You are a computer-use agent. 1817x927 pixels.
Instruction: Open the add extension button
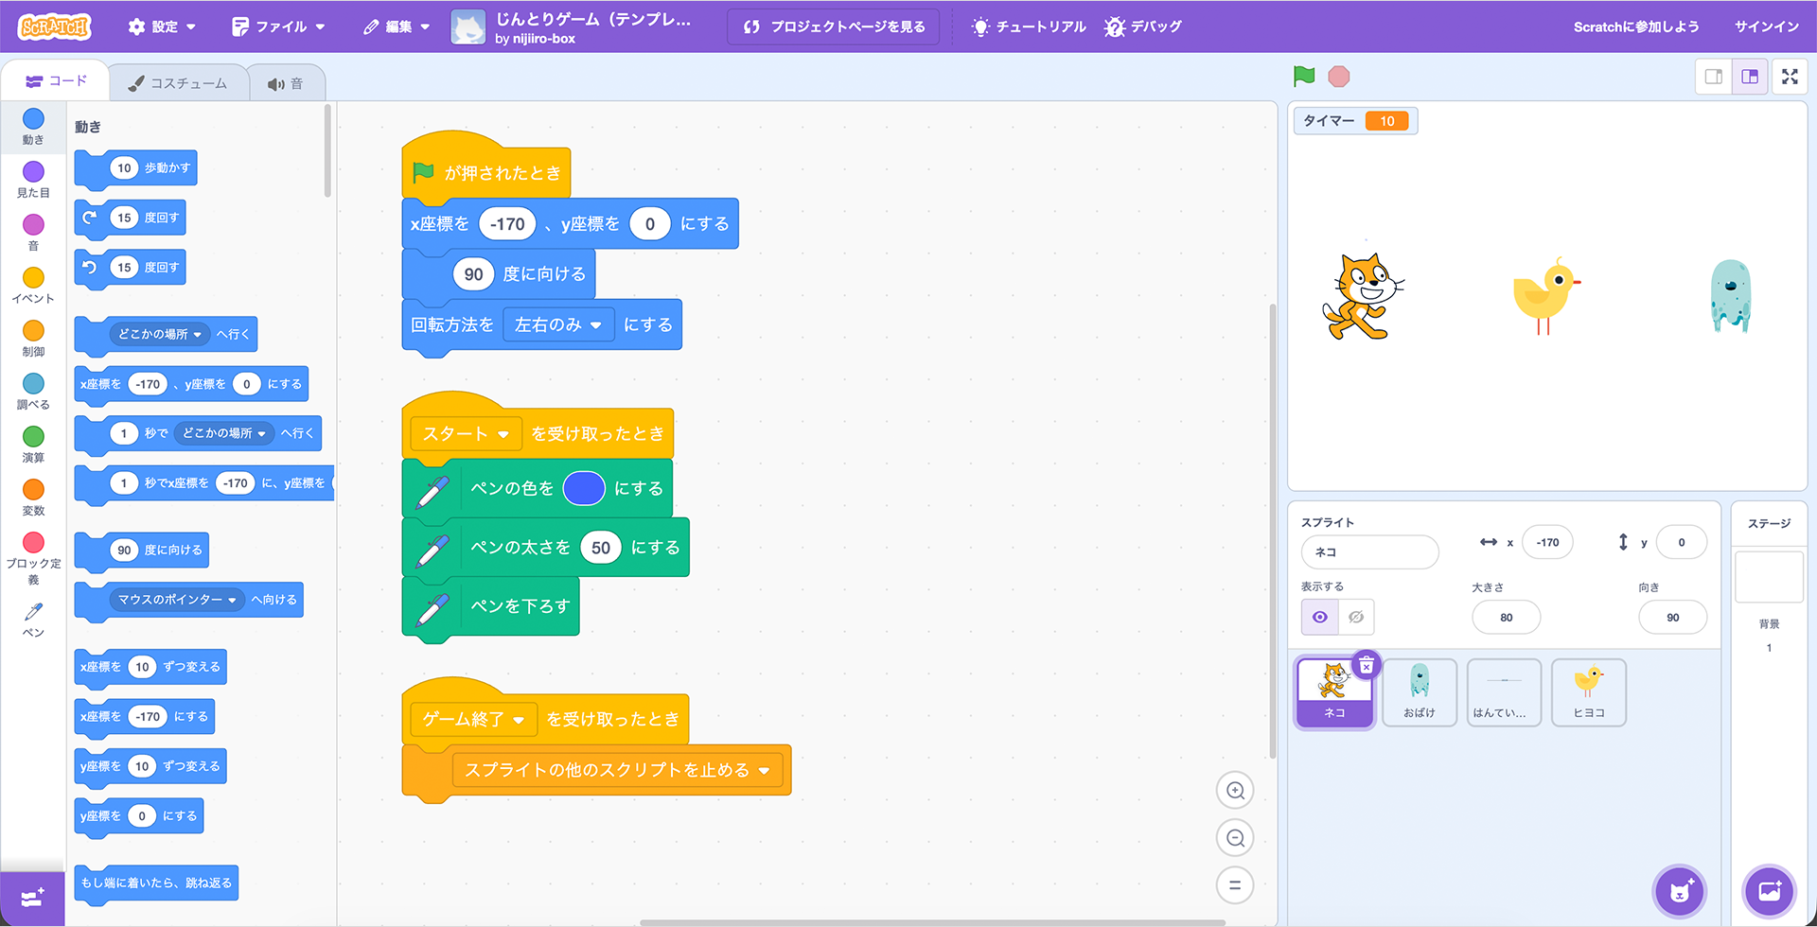coord(32,898)
